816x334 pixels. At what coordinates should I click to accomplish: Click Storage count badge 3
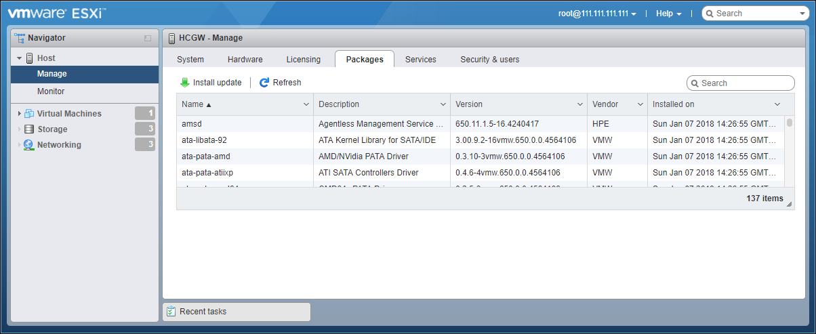pyautogui.click(x=145, y=129)
